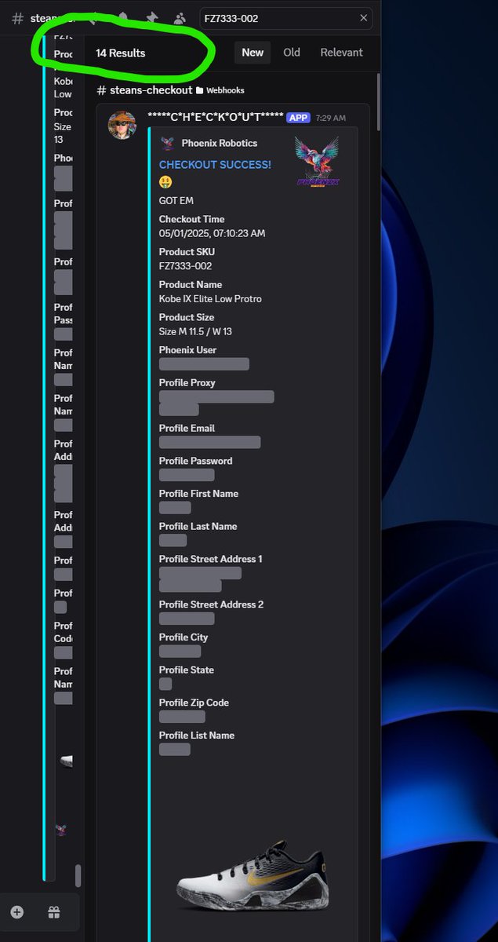The height and width of the screenshot is (942, 498).
Task: Select Kobe IX Elite Low Protro text
Action: click(x=210, y=299)
